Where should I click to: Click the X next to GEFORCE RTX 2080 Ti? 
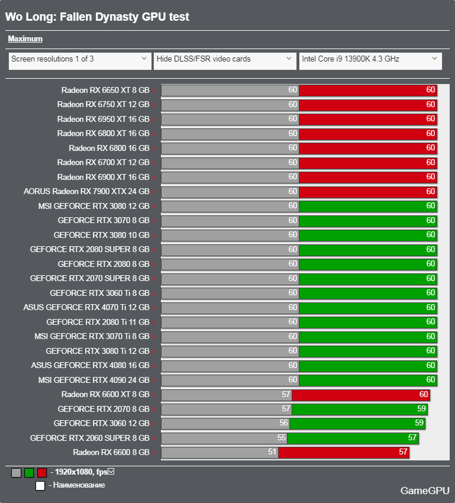click(x=154, y=323)
